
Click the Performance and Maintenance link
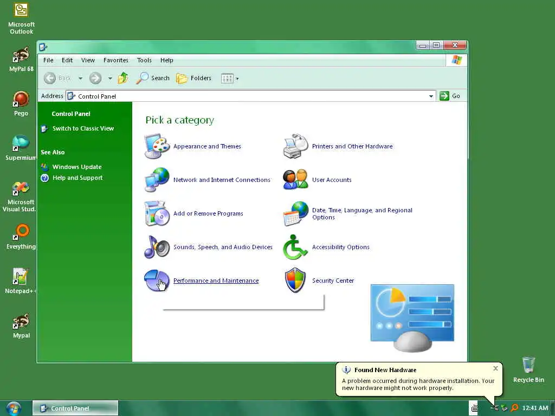click(216, 281)
